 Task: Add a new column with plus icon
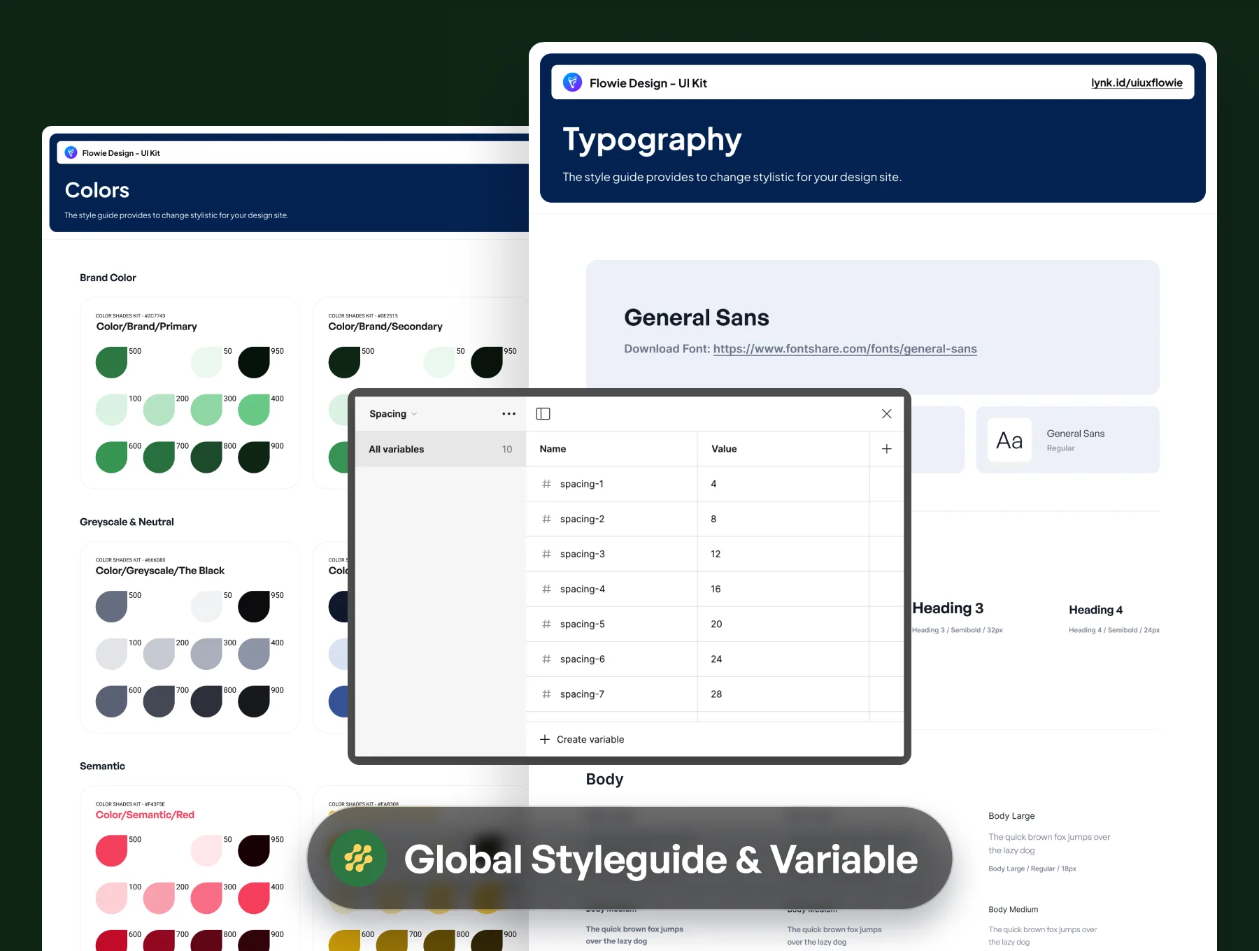[886, 449]
